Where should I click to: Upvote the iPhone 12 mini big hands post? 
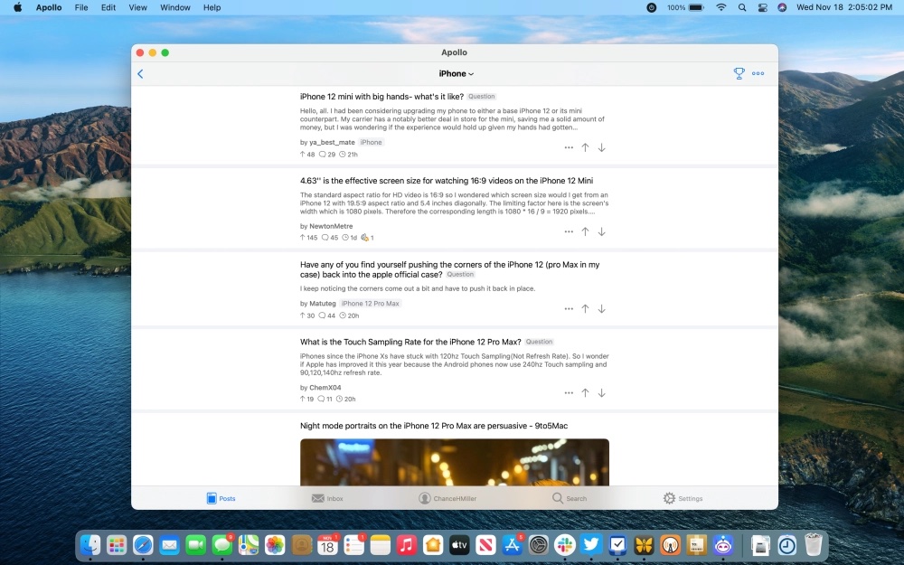pyautogui.click(x=585, y=147)
